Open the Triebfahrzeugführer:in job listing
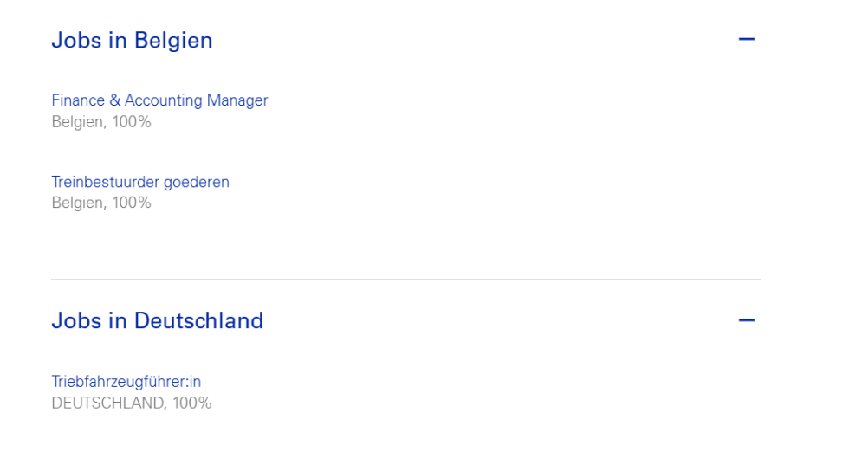This screenshot has width=849, height=471. (x=126, y=381)
